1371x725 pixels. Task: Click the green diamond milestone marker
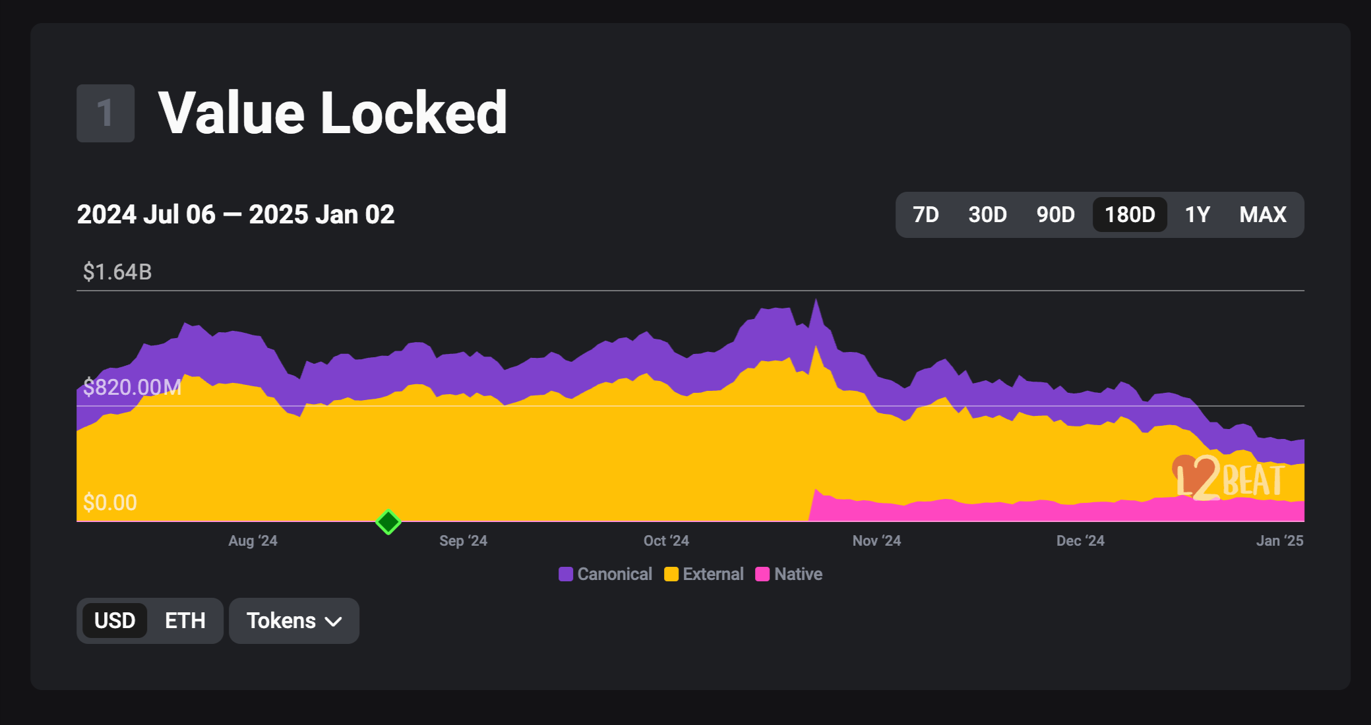(388, 522)
